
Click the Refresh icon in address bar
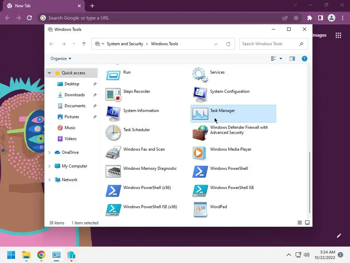228,44
